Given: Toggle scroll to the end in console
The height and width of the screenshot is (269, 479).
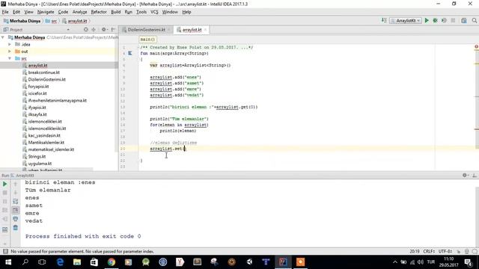Looking at the screenshot, I should [x=15, y=210].
